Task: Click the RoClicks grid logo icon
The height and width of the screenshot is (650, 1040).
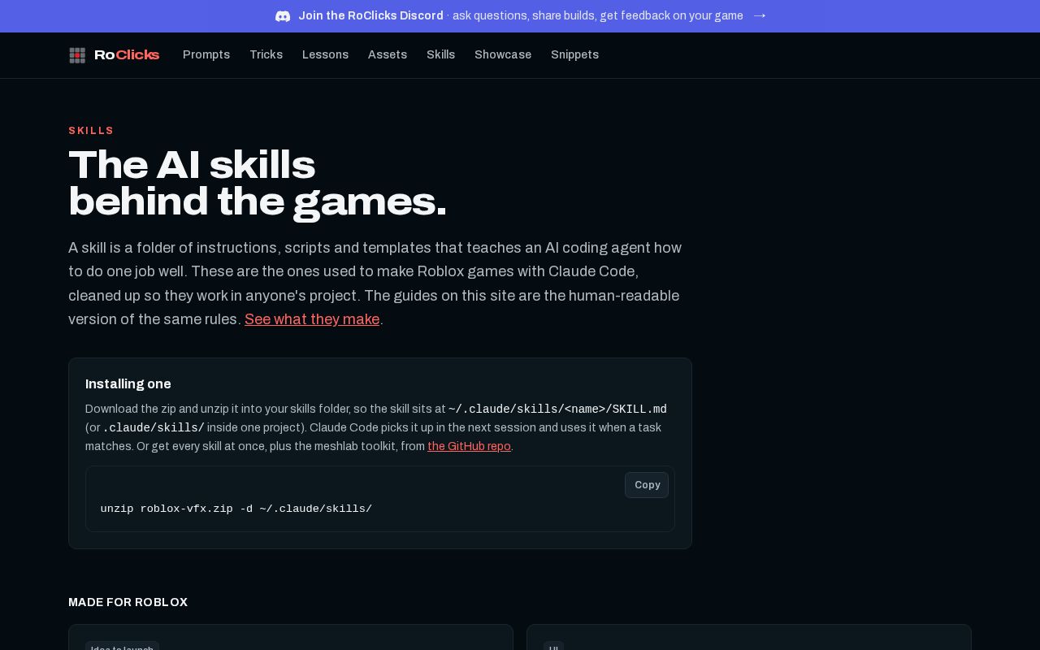Action: pyautogui.click(x=77, y=55)
